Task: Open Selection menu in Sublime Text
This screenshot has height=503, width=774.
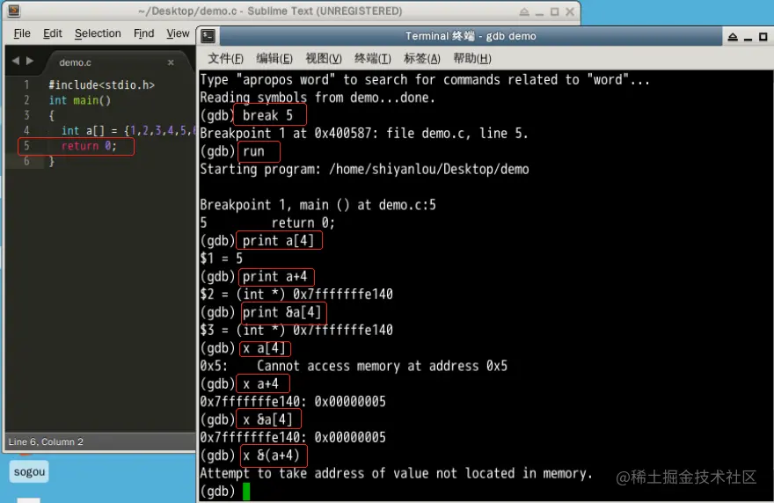Action: pos(98,33)
